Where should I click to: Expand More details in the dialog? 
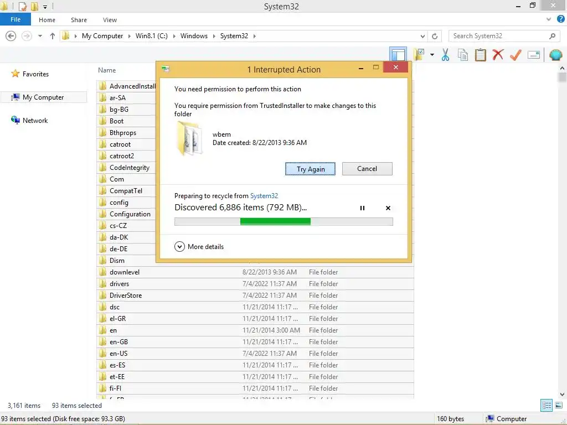click(x=199, y=247)
